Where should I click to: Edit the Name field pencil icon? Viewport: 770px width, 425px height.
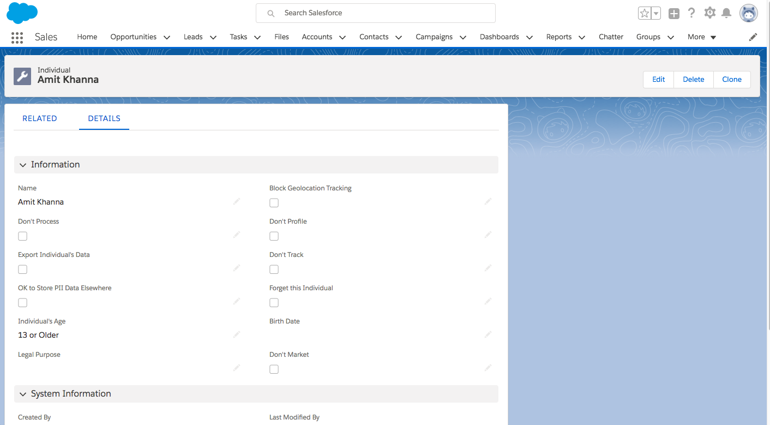(237, 202)
